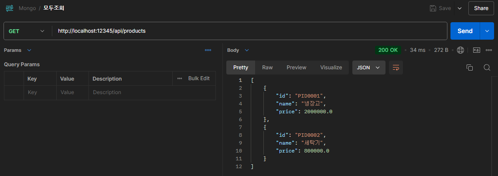This screenshot has height=176, width=498.
Task: Switch to the Preview tab
Action: point(297,68)
